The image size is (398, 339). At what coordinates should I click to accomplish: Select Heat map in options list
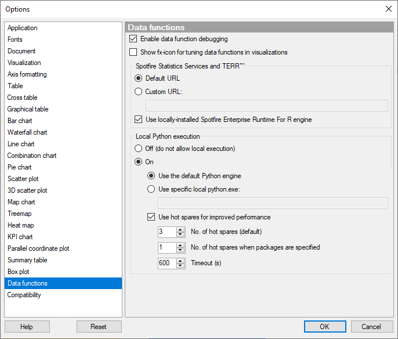[x=63, y=225]
